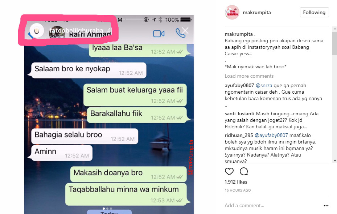Open ayufaby0807 commenter profile
This screenshot has width=337, height=214.
[239, 85]
